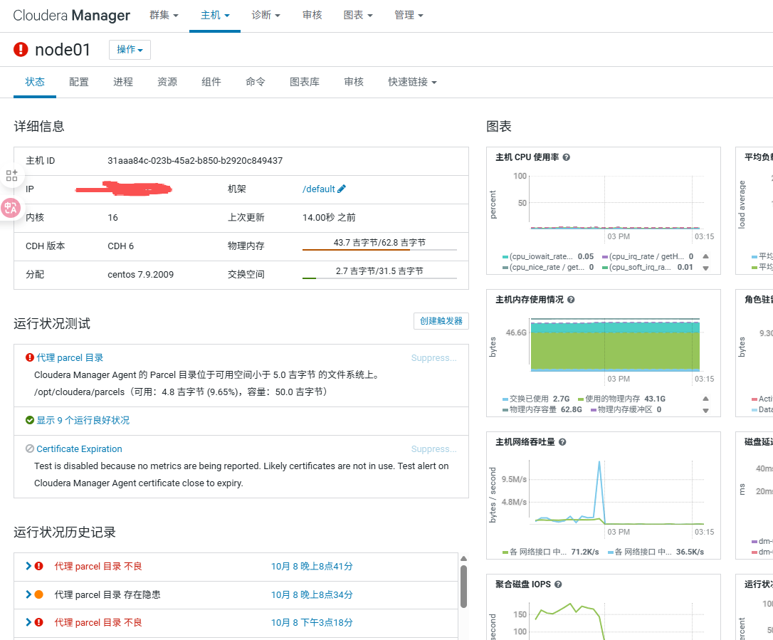Click cpu_iowait_rate legend color swatch
The height and width of the screenshot is (640, 773).
[505, 257]
